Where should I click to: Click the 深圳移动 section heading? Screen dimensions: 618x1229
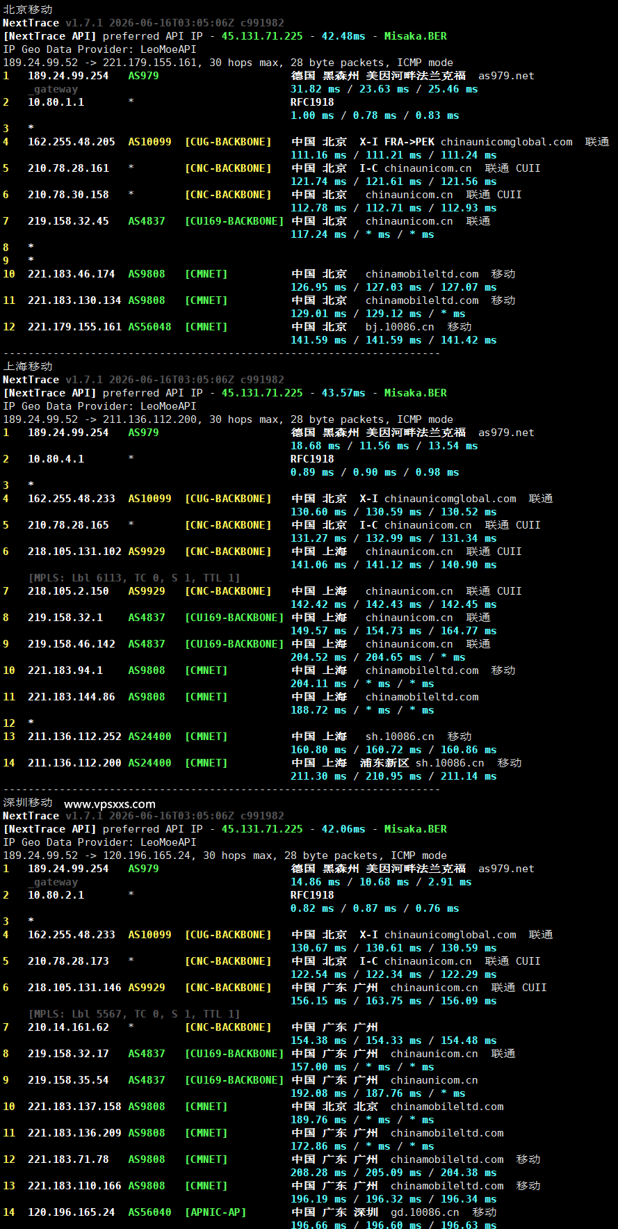pos(28,803)
